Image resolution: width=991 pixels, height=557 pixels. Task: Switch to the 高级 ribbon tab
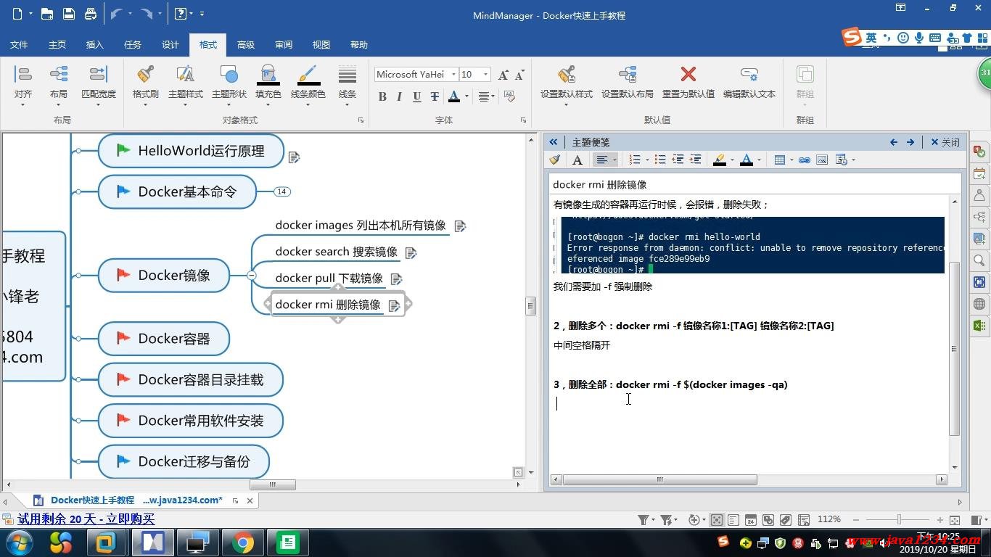246,44
